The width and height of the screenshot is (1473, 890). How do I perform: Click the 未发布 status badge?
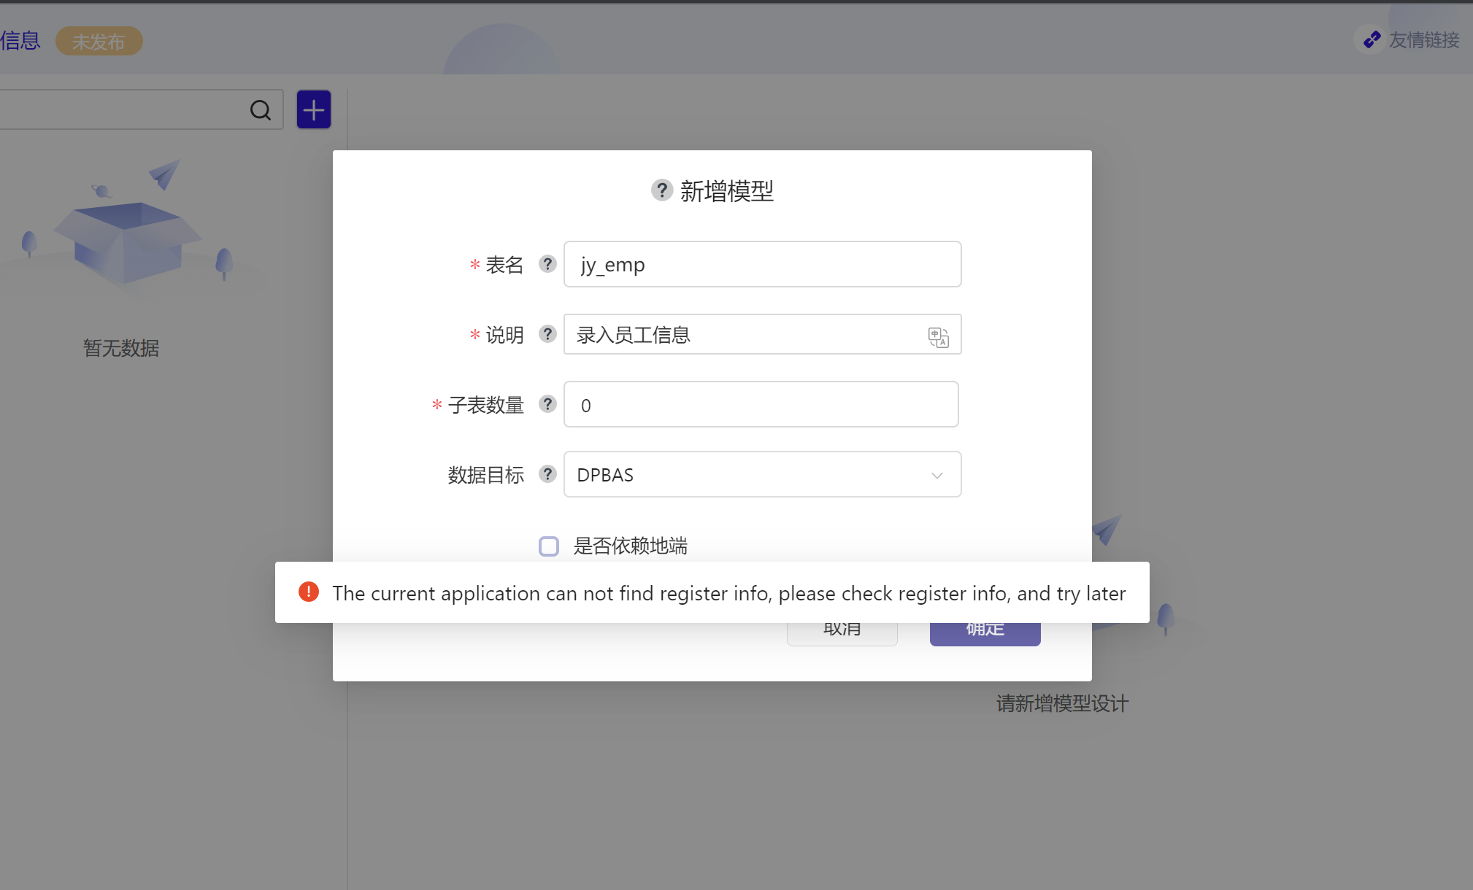[x=99, y=42]
